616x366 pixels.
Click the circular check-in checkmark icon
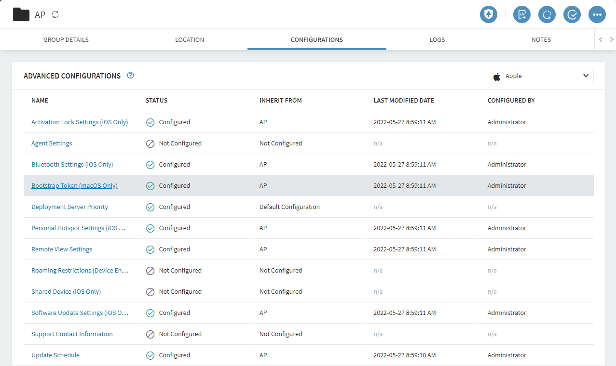pos(572,14)
